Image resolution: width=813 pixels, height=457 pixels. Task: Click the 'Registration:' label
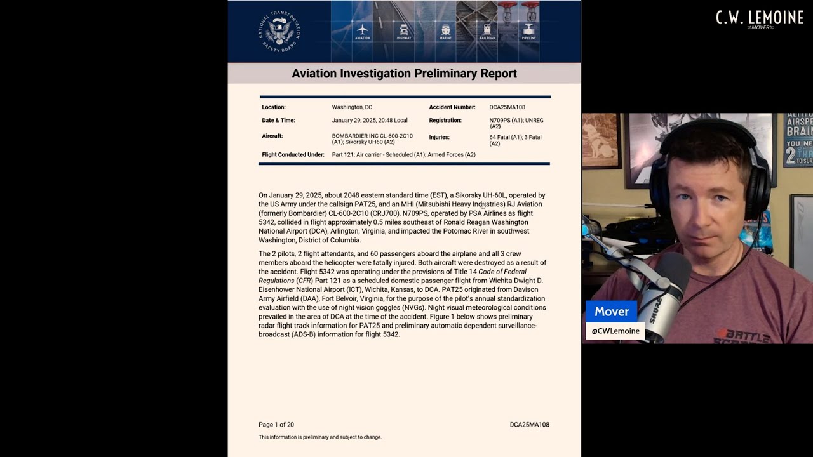click(445, 120)
